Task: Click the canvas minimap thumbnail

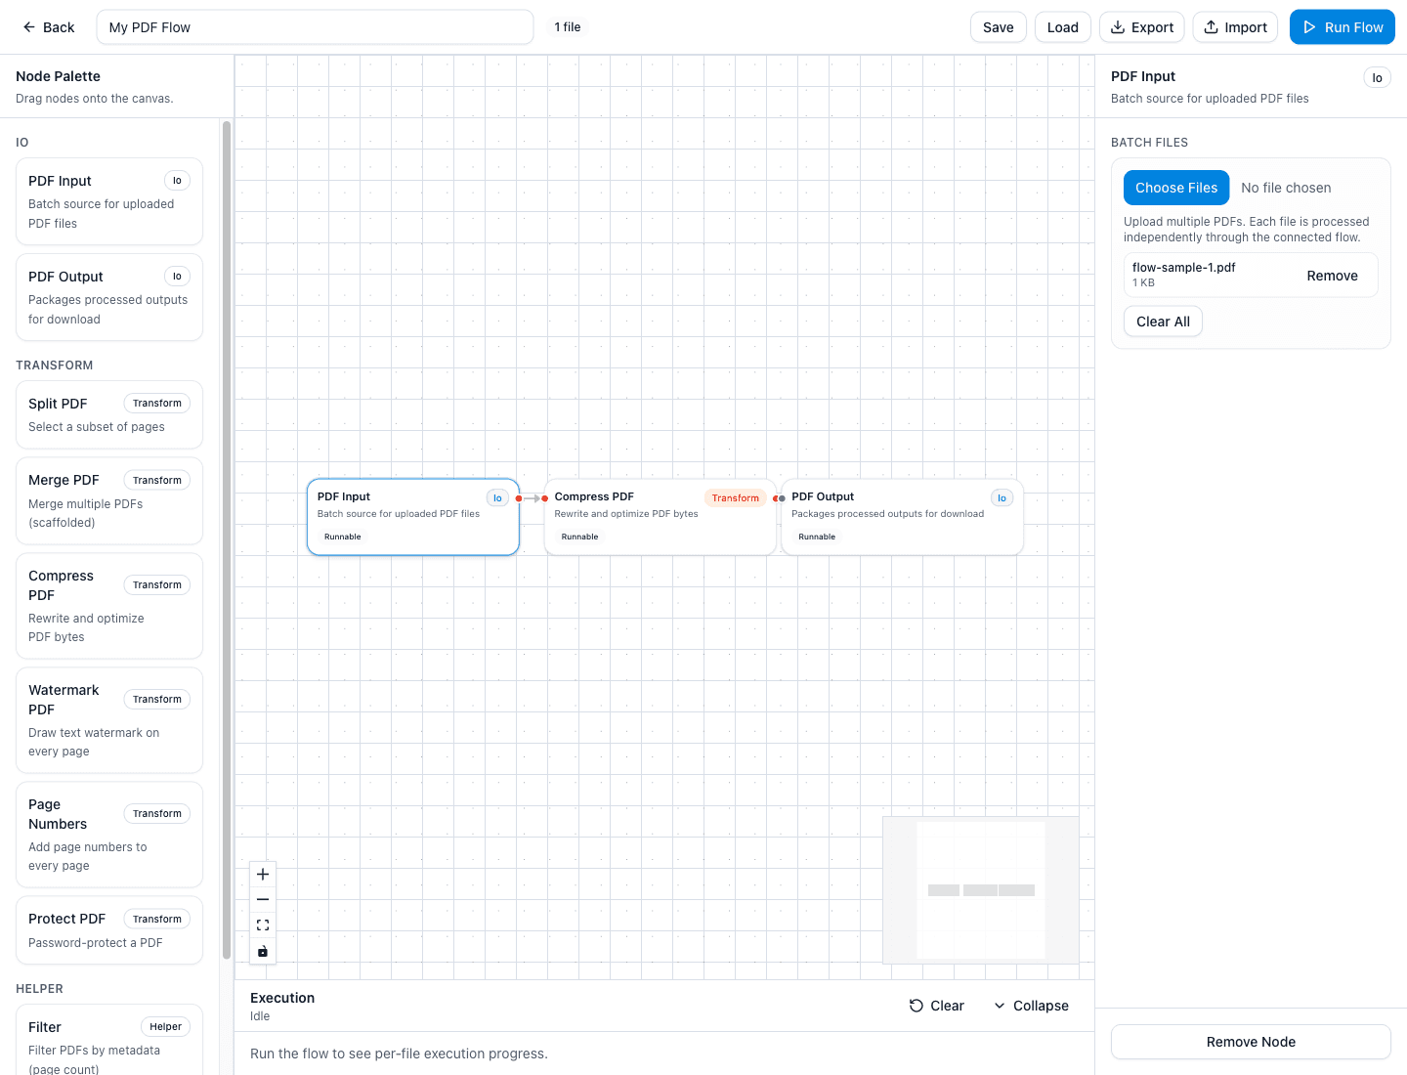Action: [x=980, y=889]
